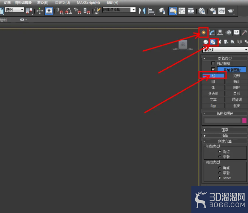Select the Shapes category icon
The width and height of the screenshot is (248, 213).
(x=213, y=42)
